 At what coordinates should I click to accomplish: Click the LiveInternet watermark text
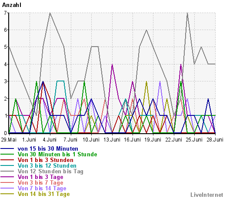(207, 195)
